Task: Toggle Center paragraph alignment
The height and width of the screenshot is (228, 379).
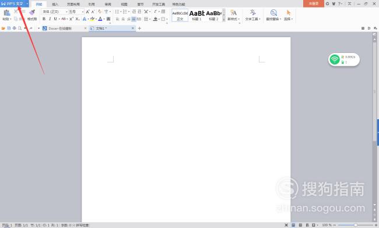Action: [x=123, y=19]
